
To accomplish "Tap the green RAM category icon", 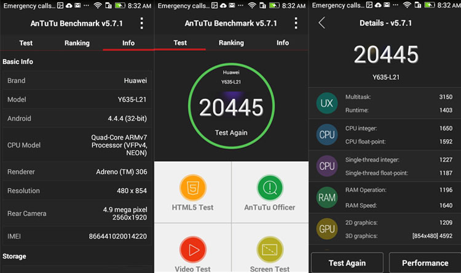I will [326, 197].
